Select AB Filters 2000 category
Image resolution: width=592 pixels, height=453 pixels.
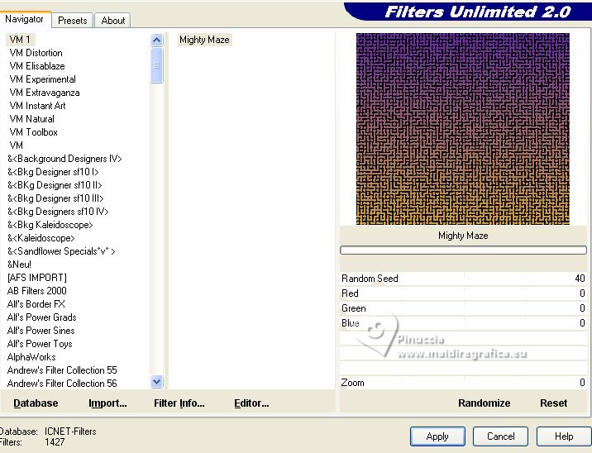(x=36, y=291)
